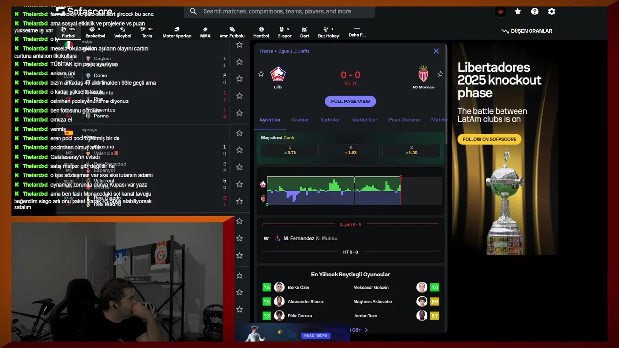The width and height of the screenshot is (619, 348).
Task: Open the Dart category
Action: point(304,32)
